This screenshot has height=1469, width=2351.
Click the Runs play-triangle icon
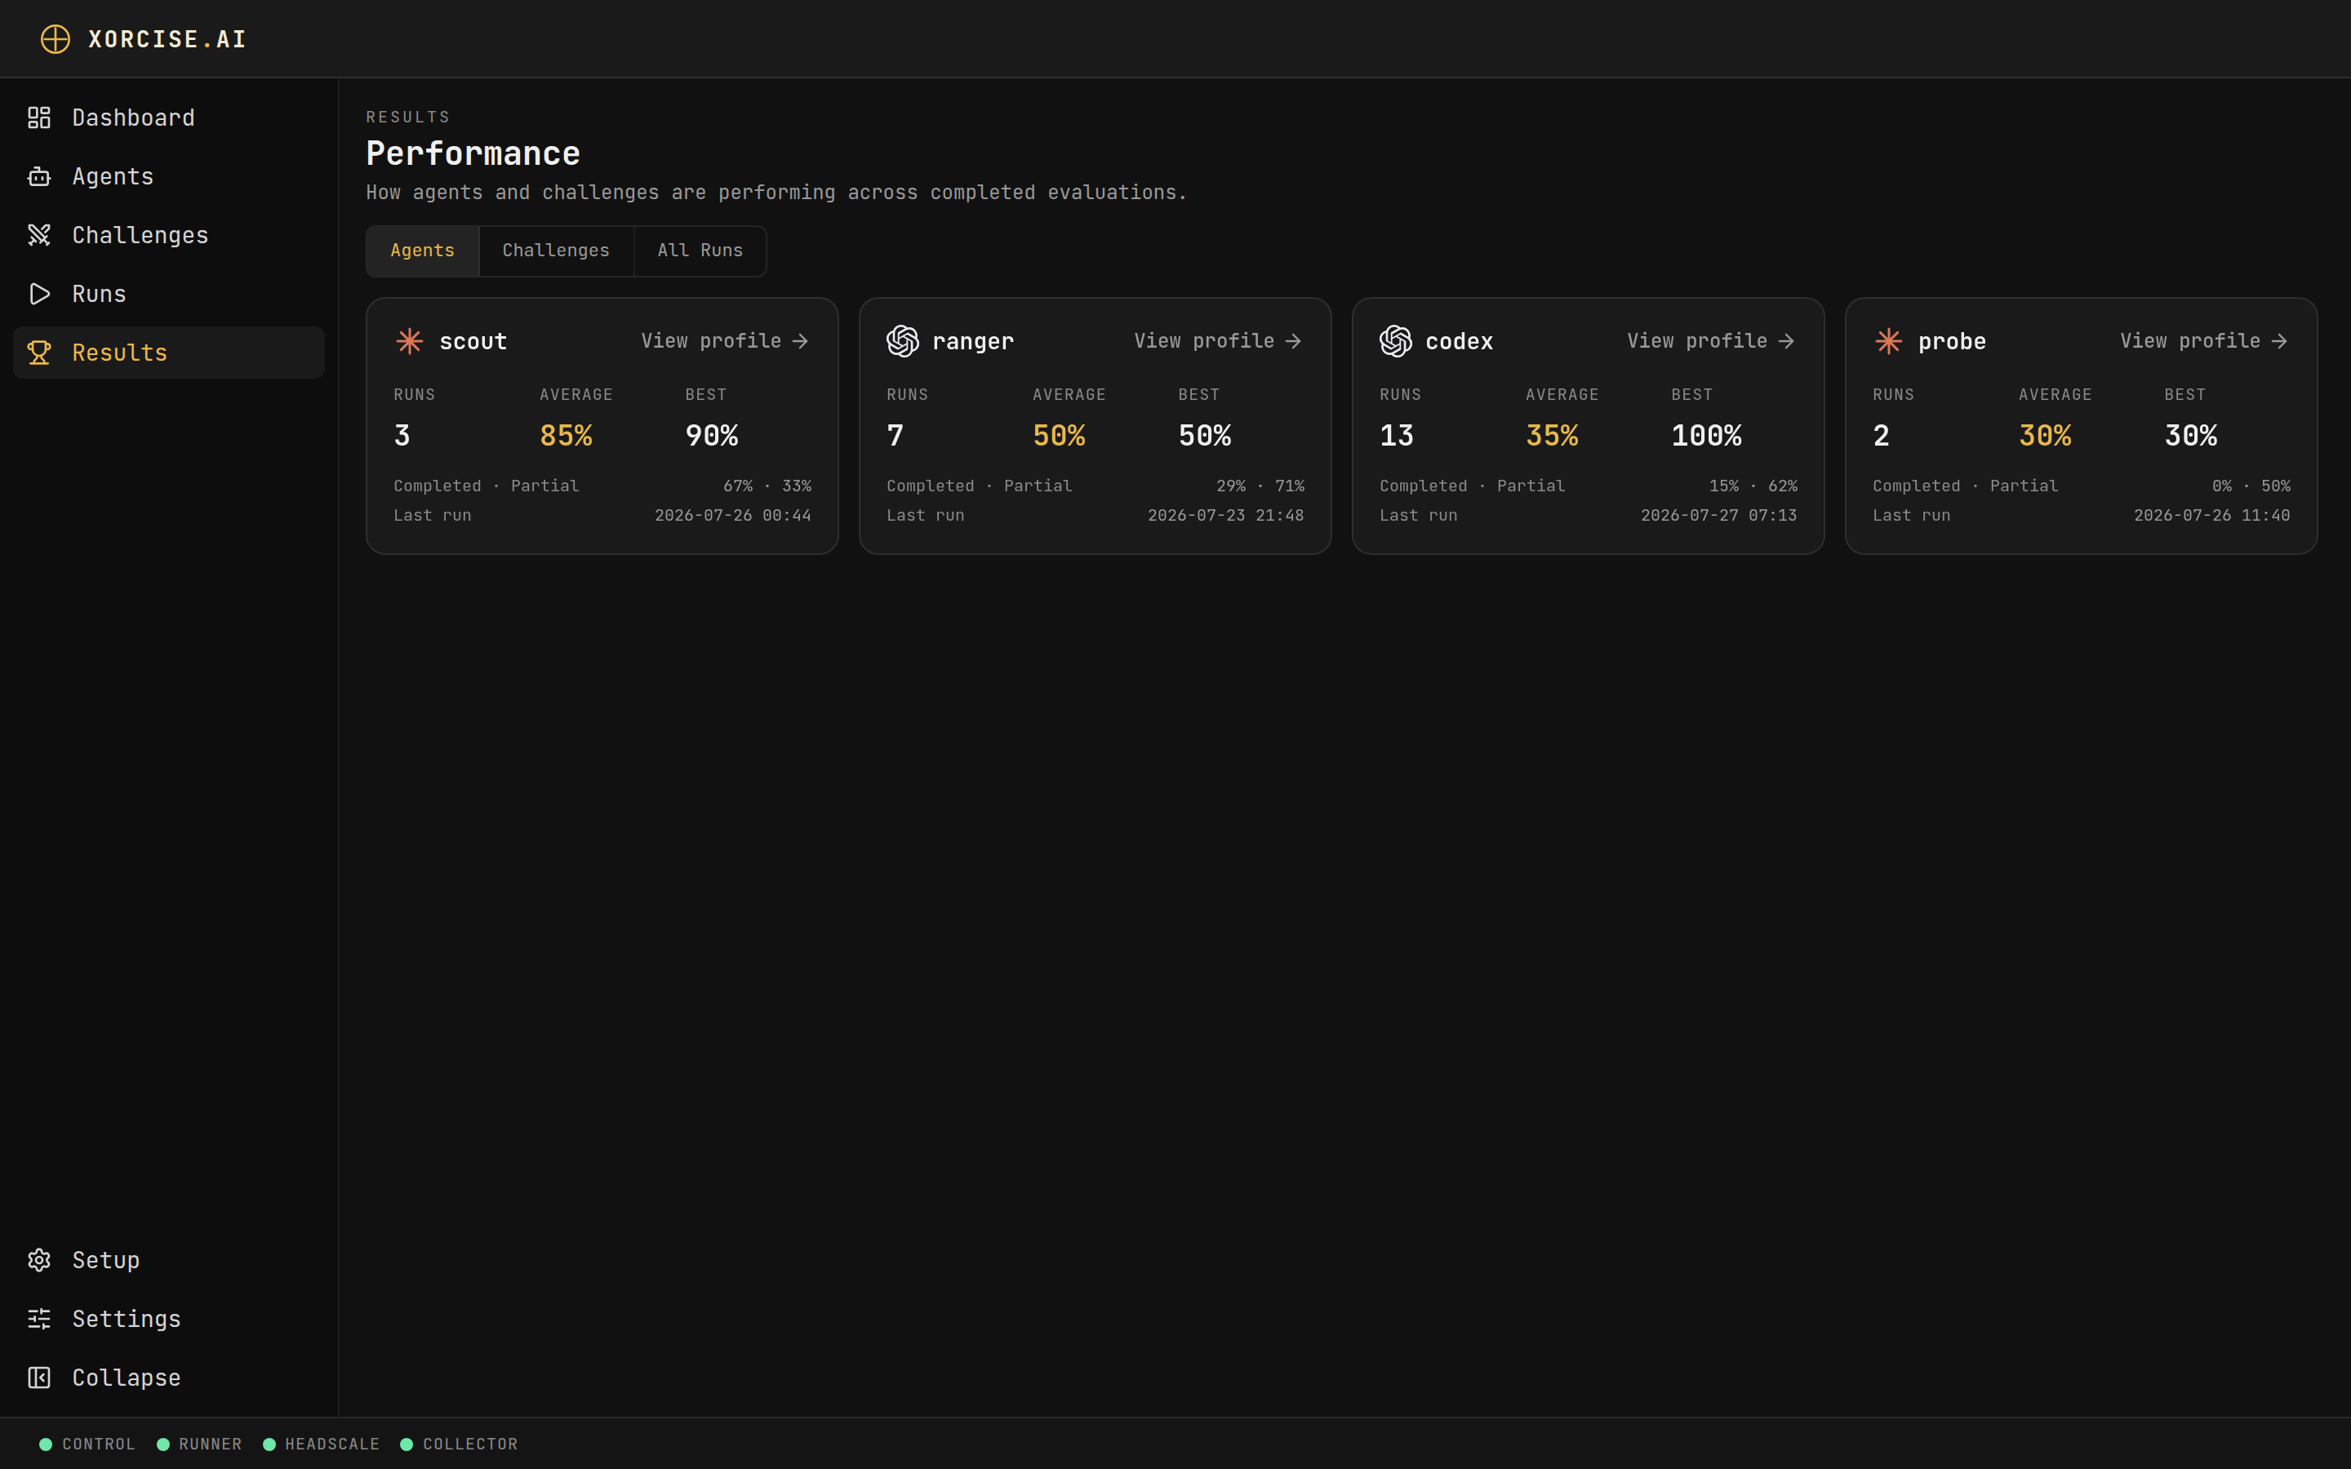pyautogui.click(x=39, y=295)
